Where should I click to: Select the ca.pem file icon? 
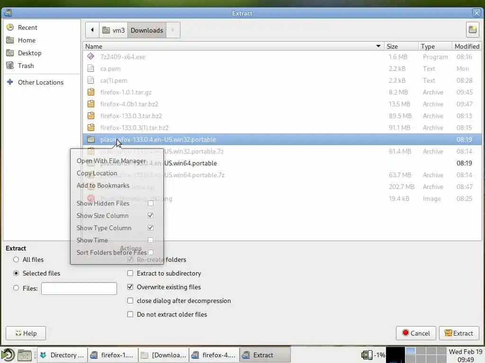90,69
